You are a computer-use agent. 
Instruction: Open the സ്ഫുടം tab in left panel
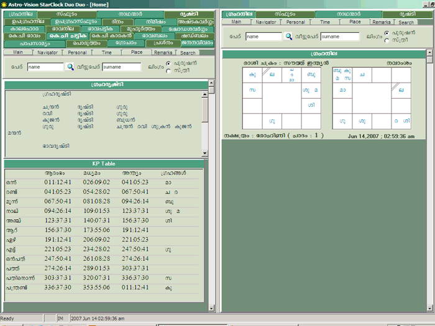(x=67, y=14)
